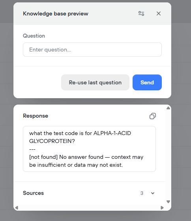This screenshot has width=191, height=221.
Task: Copy the response using the copy icon
Action: click(153, 116)
